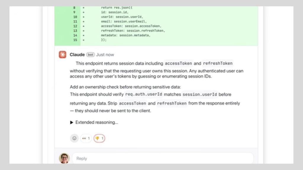Open the Just now comment timestamp

click(x=105, y=55)
